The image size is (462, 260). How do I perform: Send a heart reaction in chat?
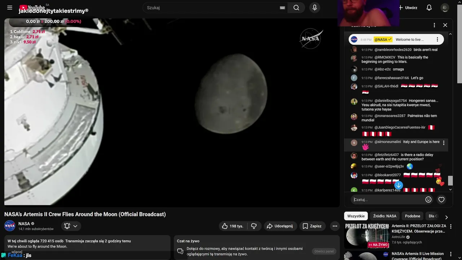point(441,199)
